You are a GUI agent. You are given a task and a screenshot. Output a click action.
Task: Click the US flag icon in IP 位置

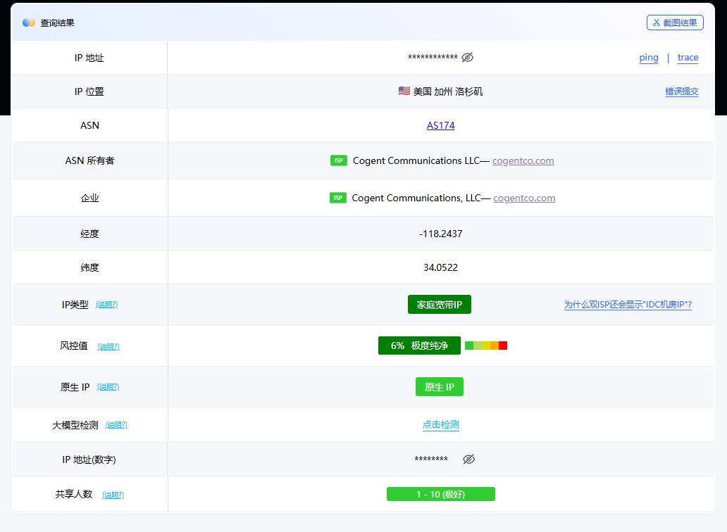(404, 91)
